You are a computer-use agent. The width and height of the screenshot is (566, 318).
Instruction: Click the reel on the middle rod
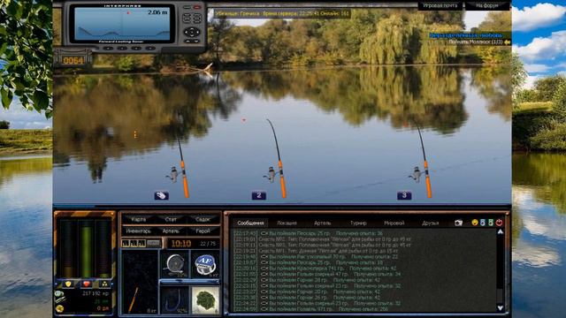tap(272, 174)
